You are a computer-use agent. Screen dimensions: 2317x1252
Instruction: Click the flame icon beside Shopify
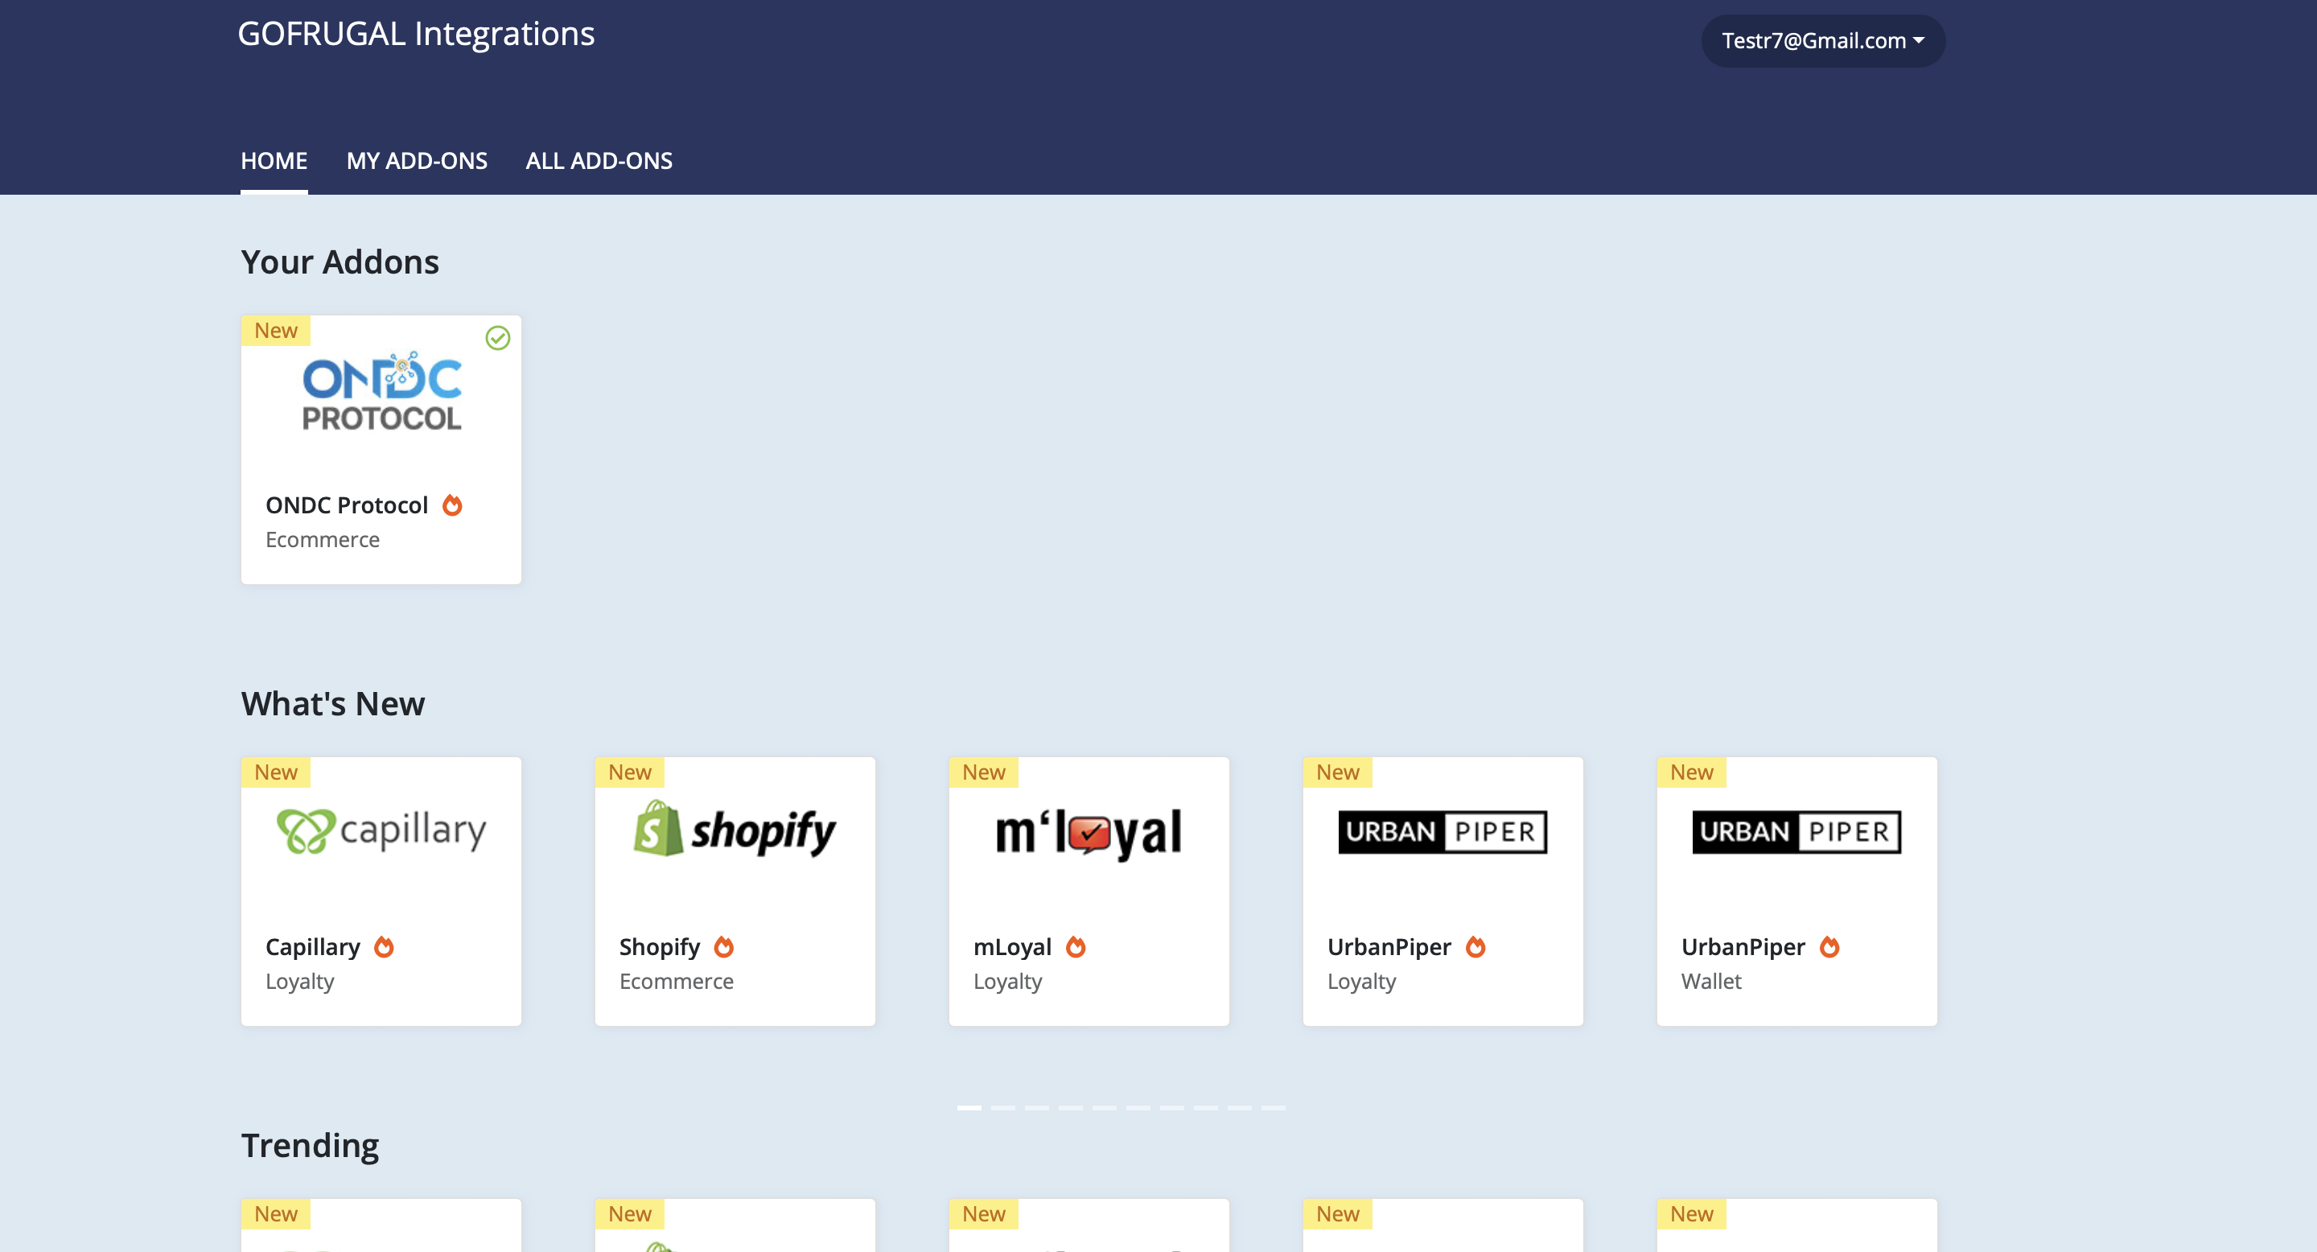point(724,947)
